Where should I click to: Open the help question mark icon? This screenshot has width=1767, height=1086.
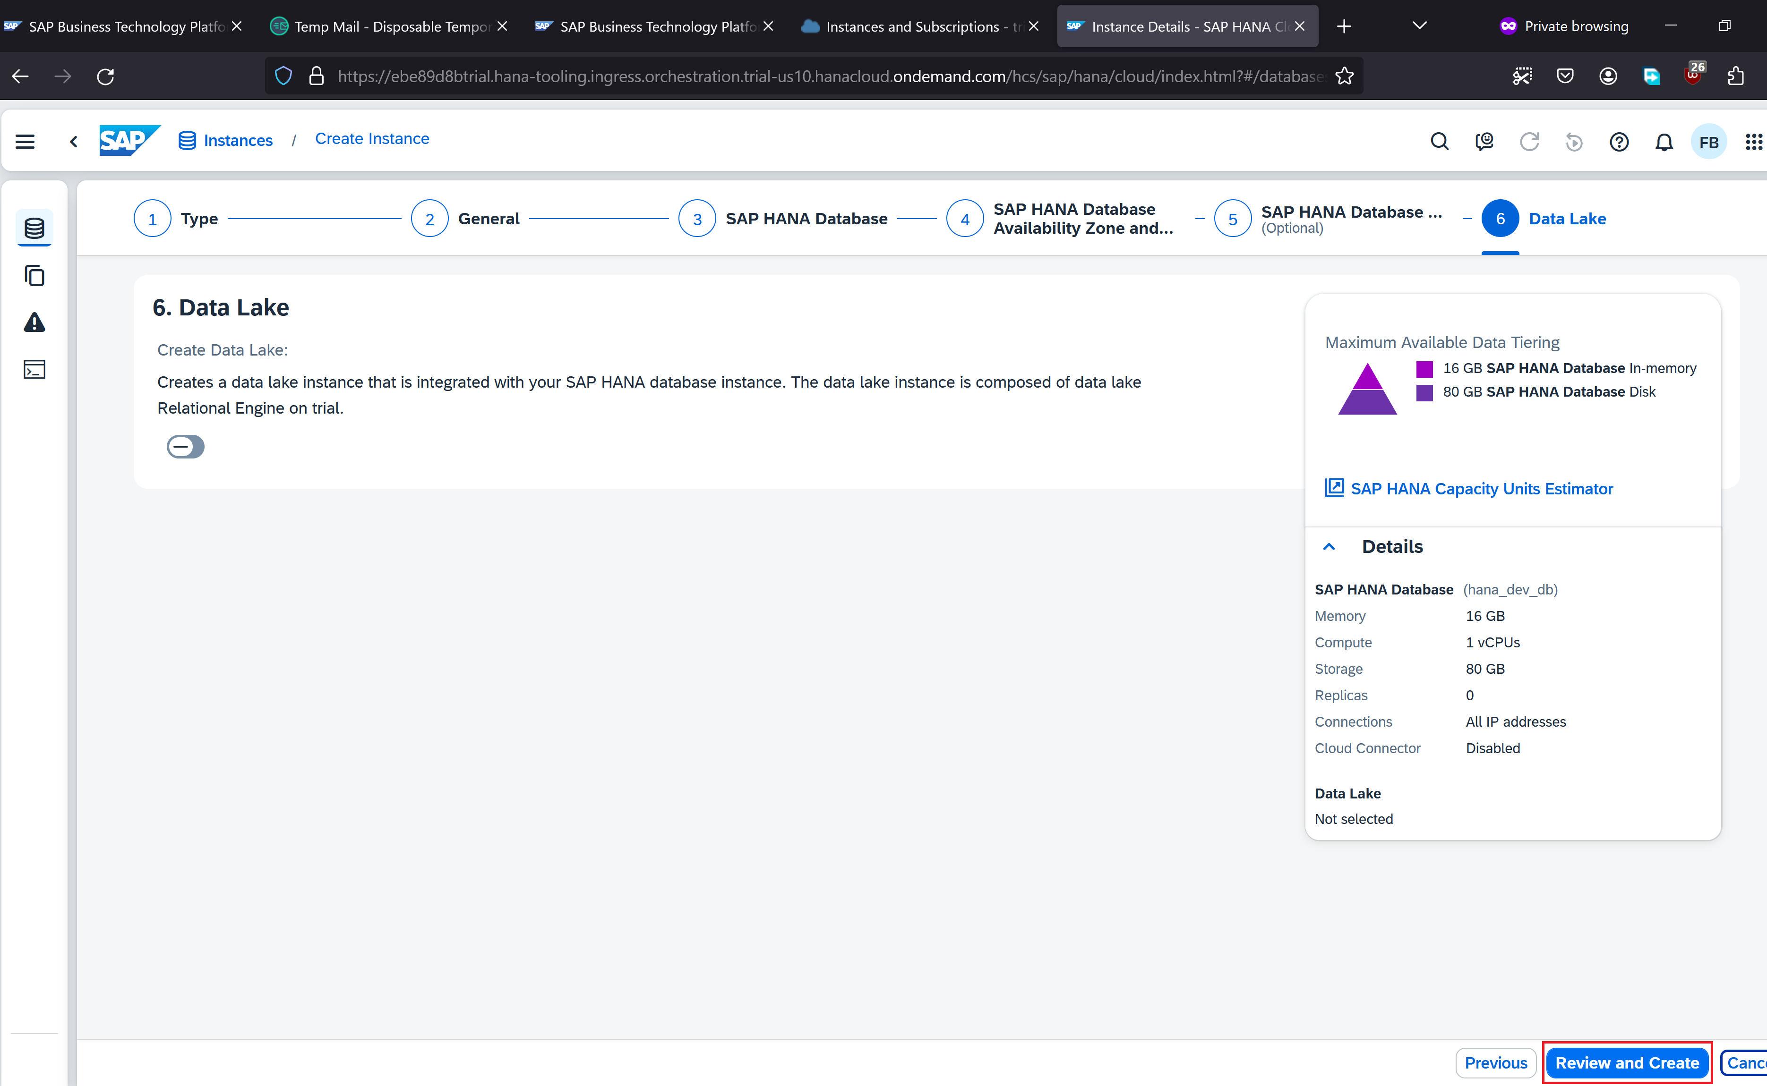tap(1619, 142)
